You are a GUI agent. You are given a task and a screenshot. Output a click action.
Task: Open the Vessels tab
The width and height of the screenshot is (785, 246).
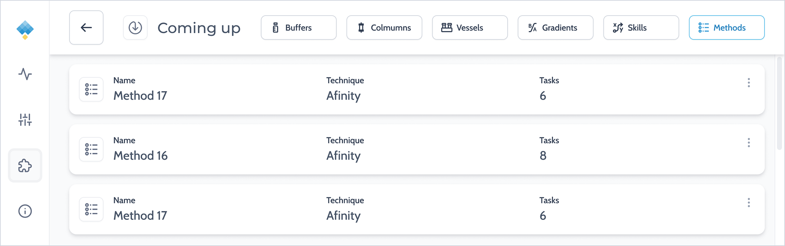point(470,28)
